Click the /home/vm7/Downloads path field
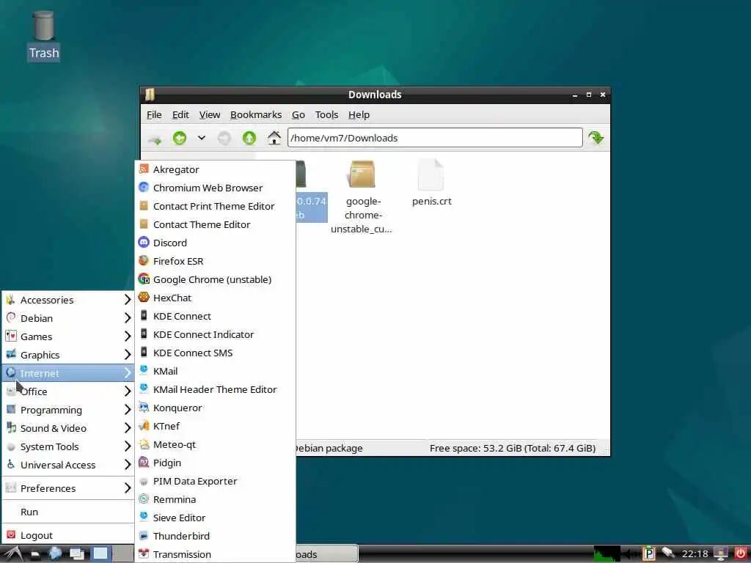 click(435, 138)
